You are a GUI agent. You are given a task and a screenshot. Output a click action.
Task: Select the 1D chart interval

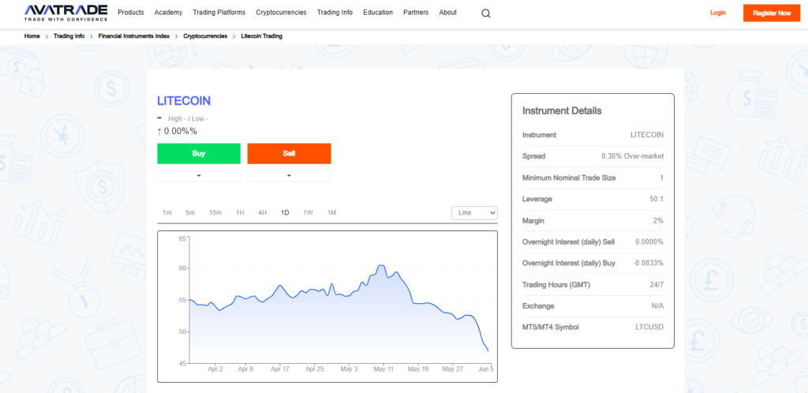tap(285, 213)
